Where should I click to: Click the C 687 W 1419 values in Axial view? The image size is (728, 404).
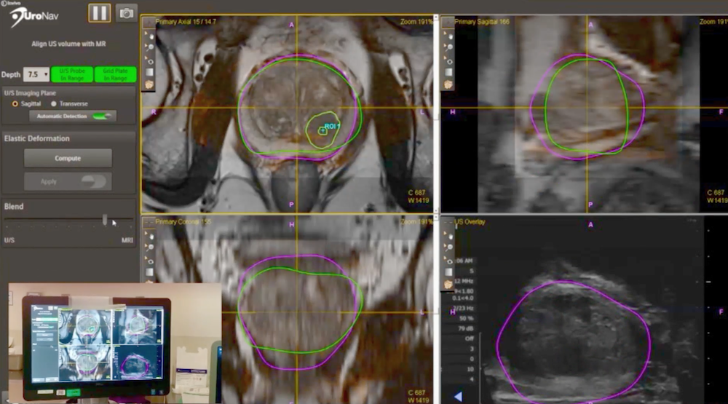tap(418, 197)
